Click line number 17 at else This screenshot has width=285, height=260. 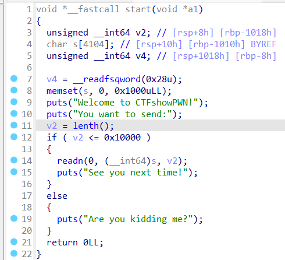(27, 196)
